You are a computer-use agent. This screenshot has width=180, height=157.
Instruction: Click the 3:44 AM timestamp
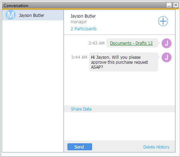[79, 57]
